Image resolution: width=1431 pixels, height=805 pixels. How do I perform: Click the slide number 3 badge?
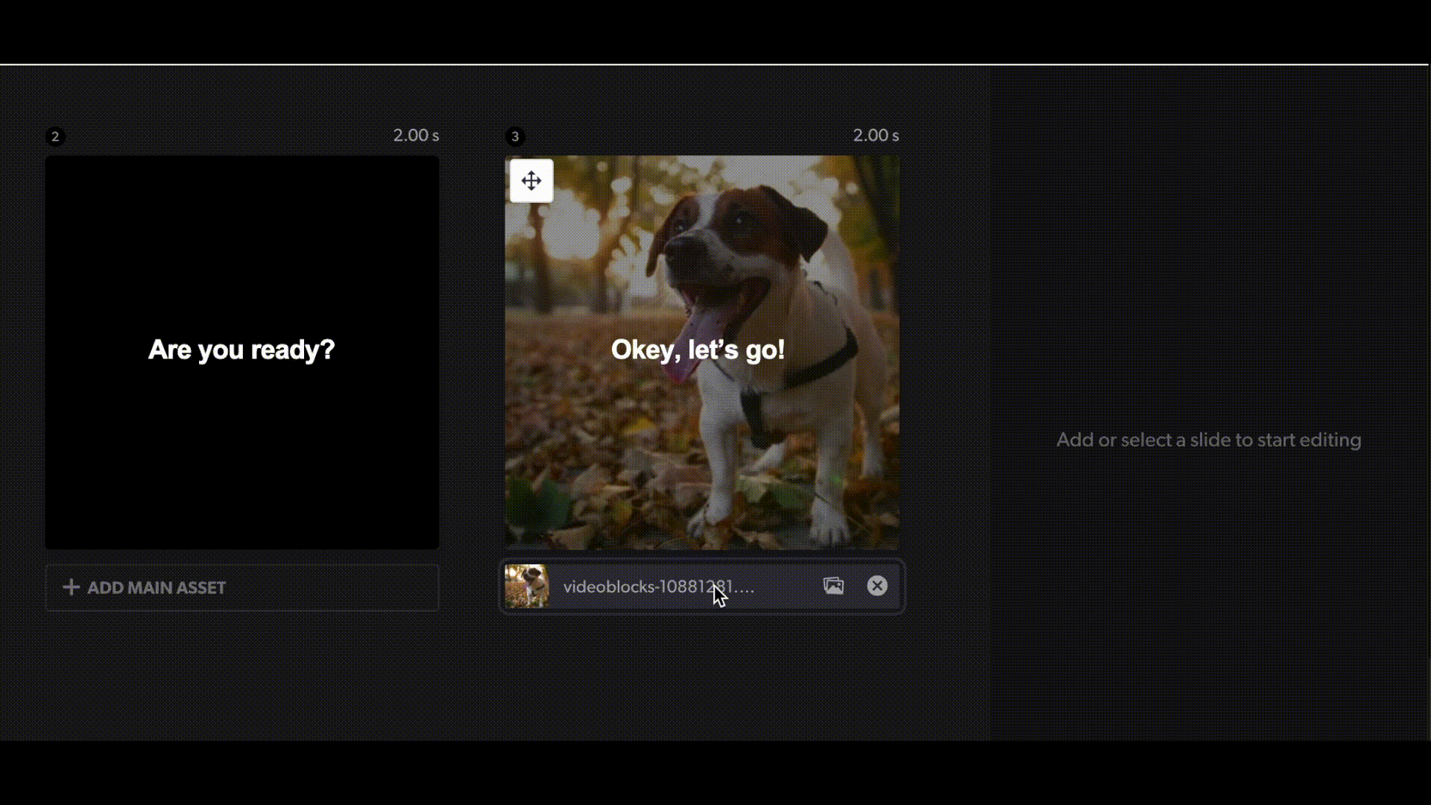tap(515, 136)
